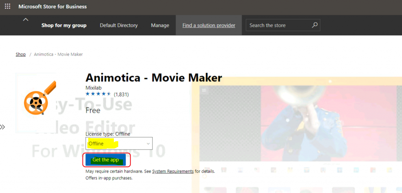Click the star rating with 1,831 reviews

point(107,94)
